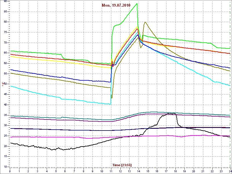Click hour 14 on the time axis

[138, 171]
